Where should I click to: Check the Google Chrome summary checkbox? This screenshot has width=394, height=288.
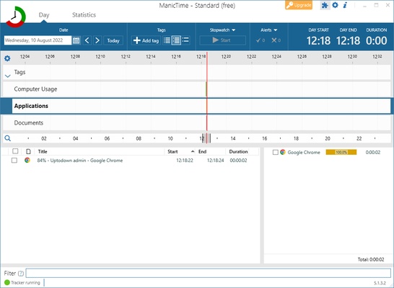[276, 152]
